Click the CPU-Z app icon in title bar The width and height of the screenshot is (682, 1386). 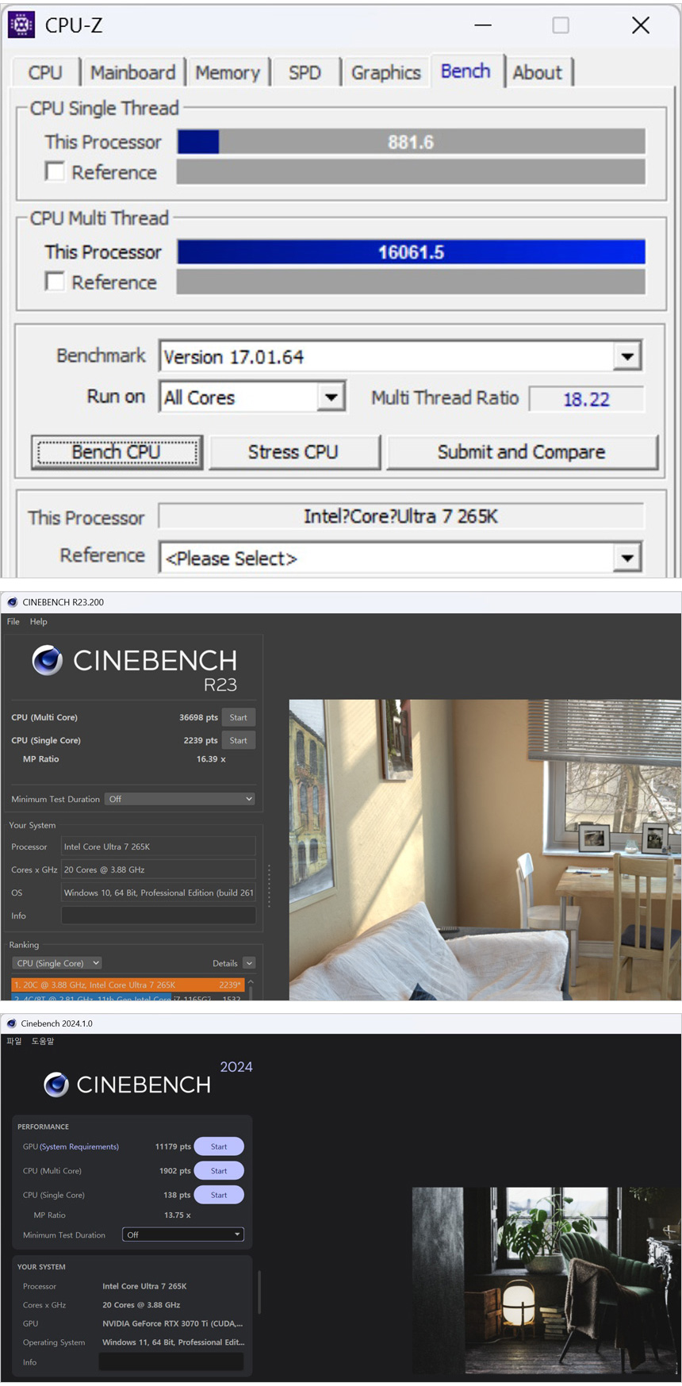click(x=21, y=25)
